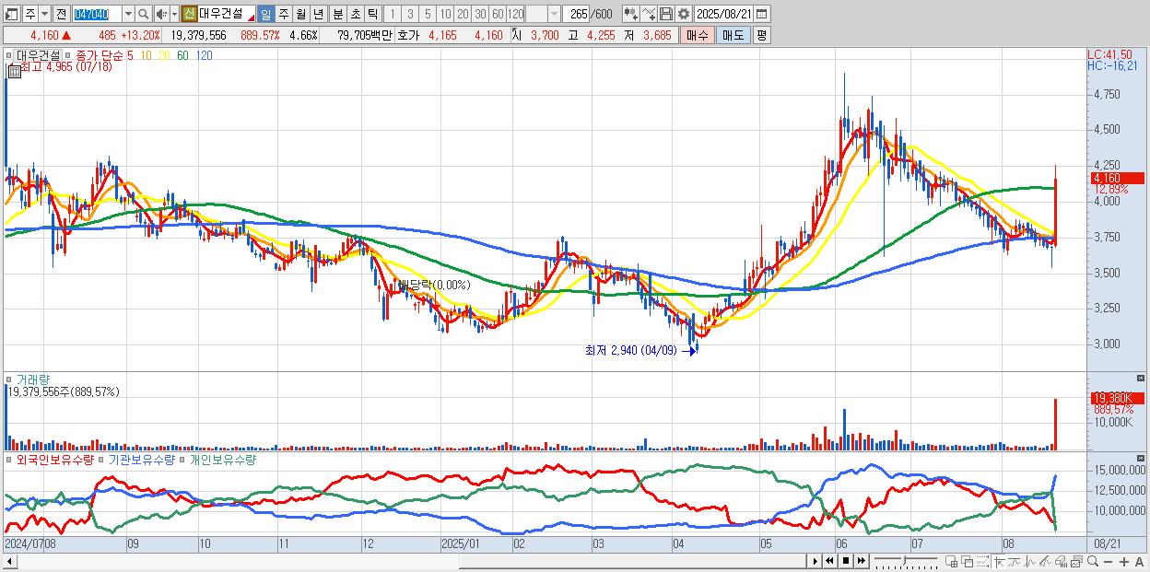
Task: Click the fast-forward playback button
Action: pyautogui.click(x=861, y=561)
